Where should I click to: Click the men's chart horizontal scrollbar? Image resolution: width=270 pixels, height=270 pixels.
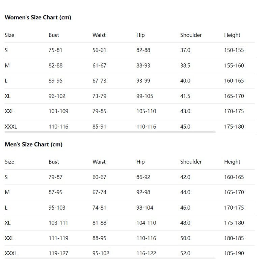click(x=110, y=259)
